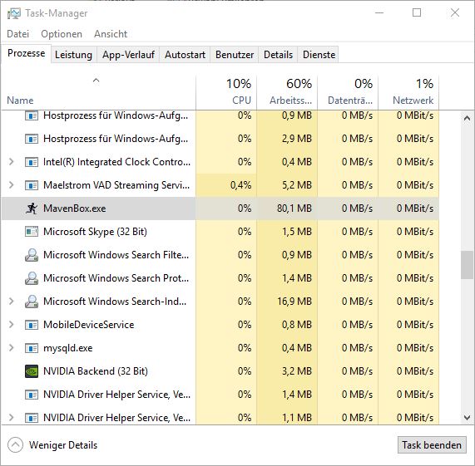This screenshot has height=466, width=475.
Task: Switch to the Benutzer tab
Action: coord(235,55)
